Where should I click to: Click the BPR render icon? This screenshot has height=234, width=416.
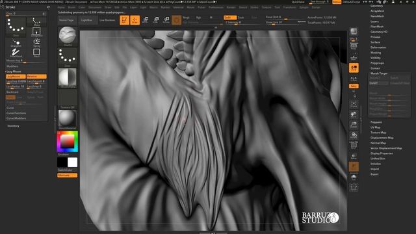point(354,32)
